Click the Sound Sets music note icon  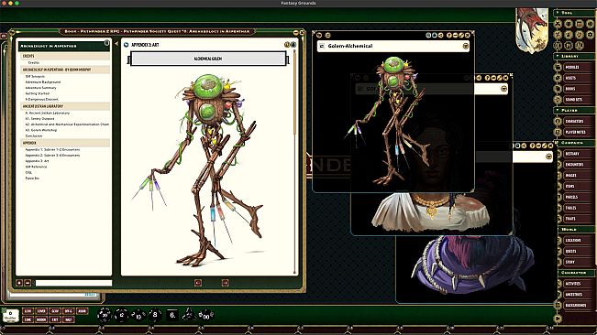coord(558,100)
